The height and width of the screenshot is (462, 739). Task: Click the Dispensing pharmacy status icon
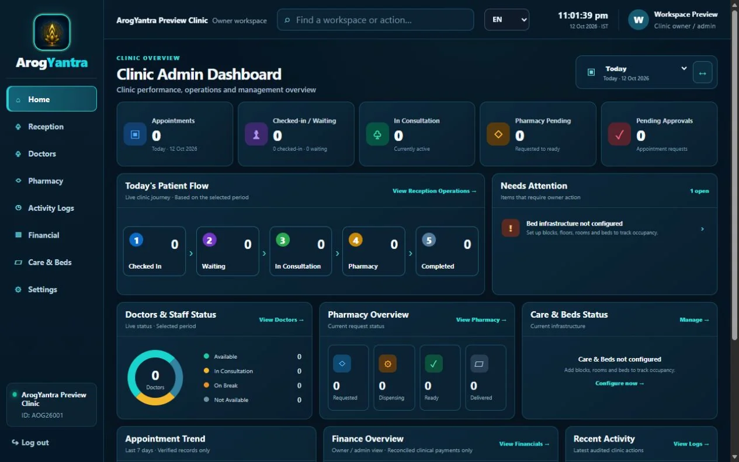387,363
